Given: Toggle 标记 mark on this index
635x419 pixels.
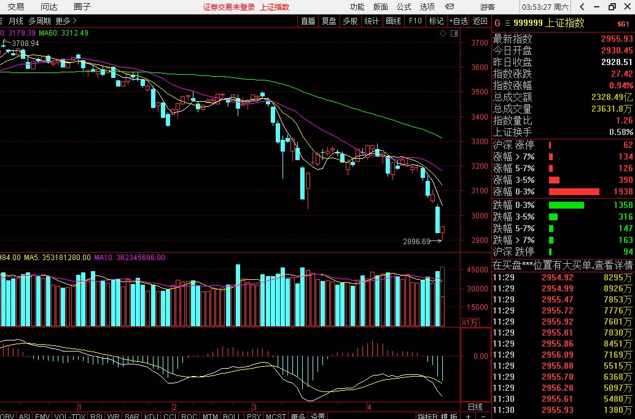Looking at the screenshot, I should tap(436, 21).
